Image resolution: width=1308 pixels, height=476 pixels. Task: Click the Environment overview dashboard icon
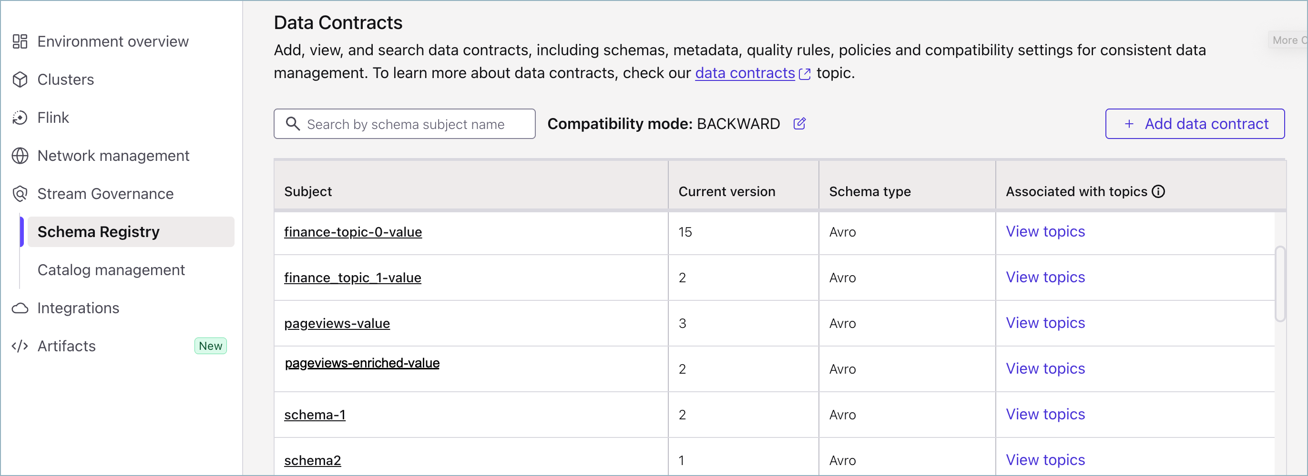20,41
